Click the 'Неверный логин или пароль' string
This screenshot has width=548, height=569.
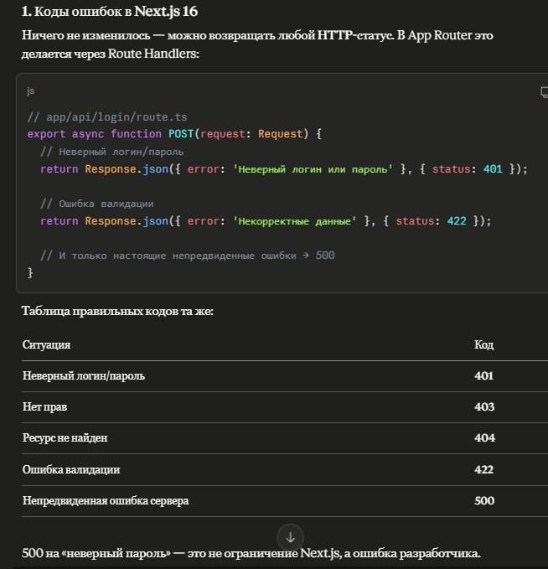coord(313,169)
